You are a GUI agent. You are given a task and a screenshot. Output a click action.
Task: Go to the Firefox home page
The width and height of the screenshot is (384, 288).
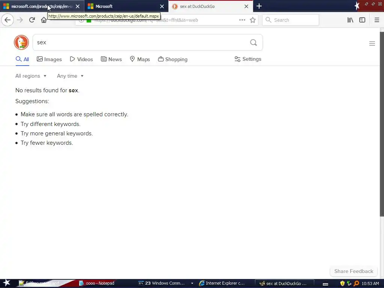click(43, 20)
